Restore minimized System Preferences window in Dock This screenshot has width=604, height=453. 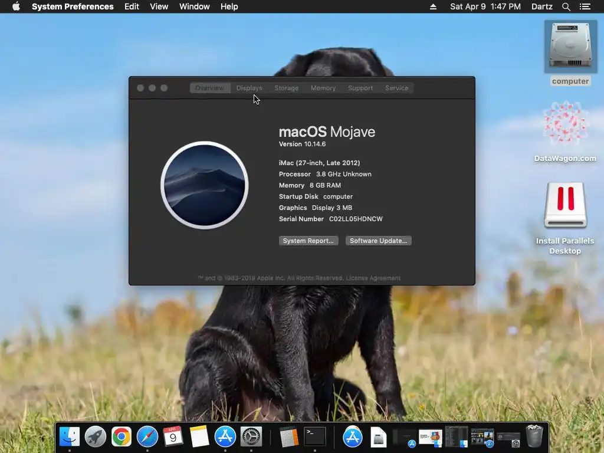508,439
